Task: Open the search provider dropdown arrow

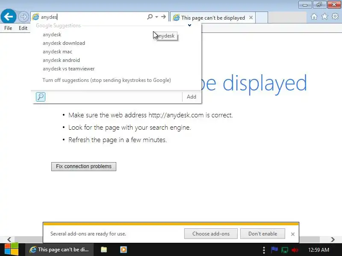Action: pos(156,17)
